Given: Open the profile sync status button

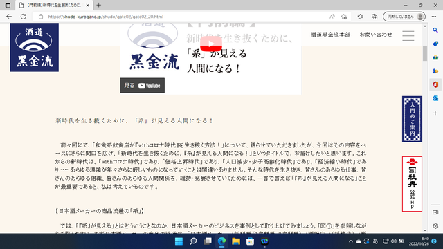Looking at the screenshot, I should tap(404, 17).
